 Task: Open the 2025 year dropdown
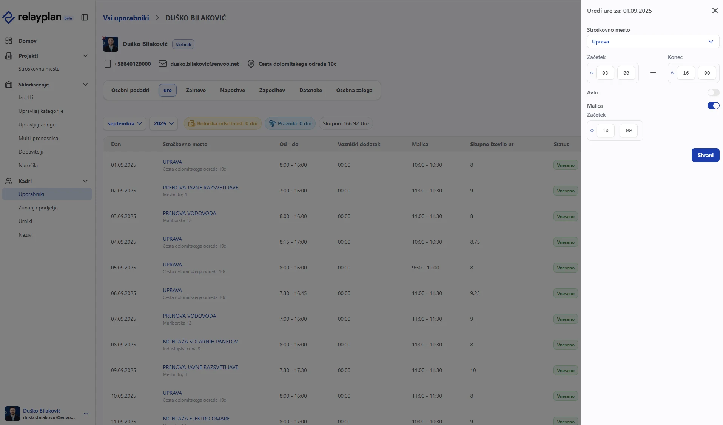[163, 123]
